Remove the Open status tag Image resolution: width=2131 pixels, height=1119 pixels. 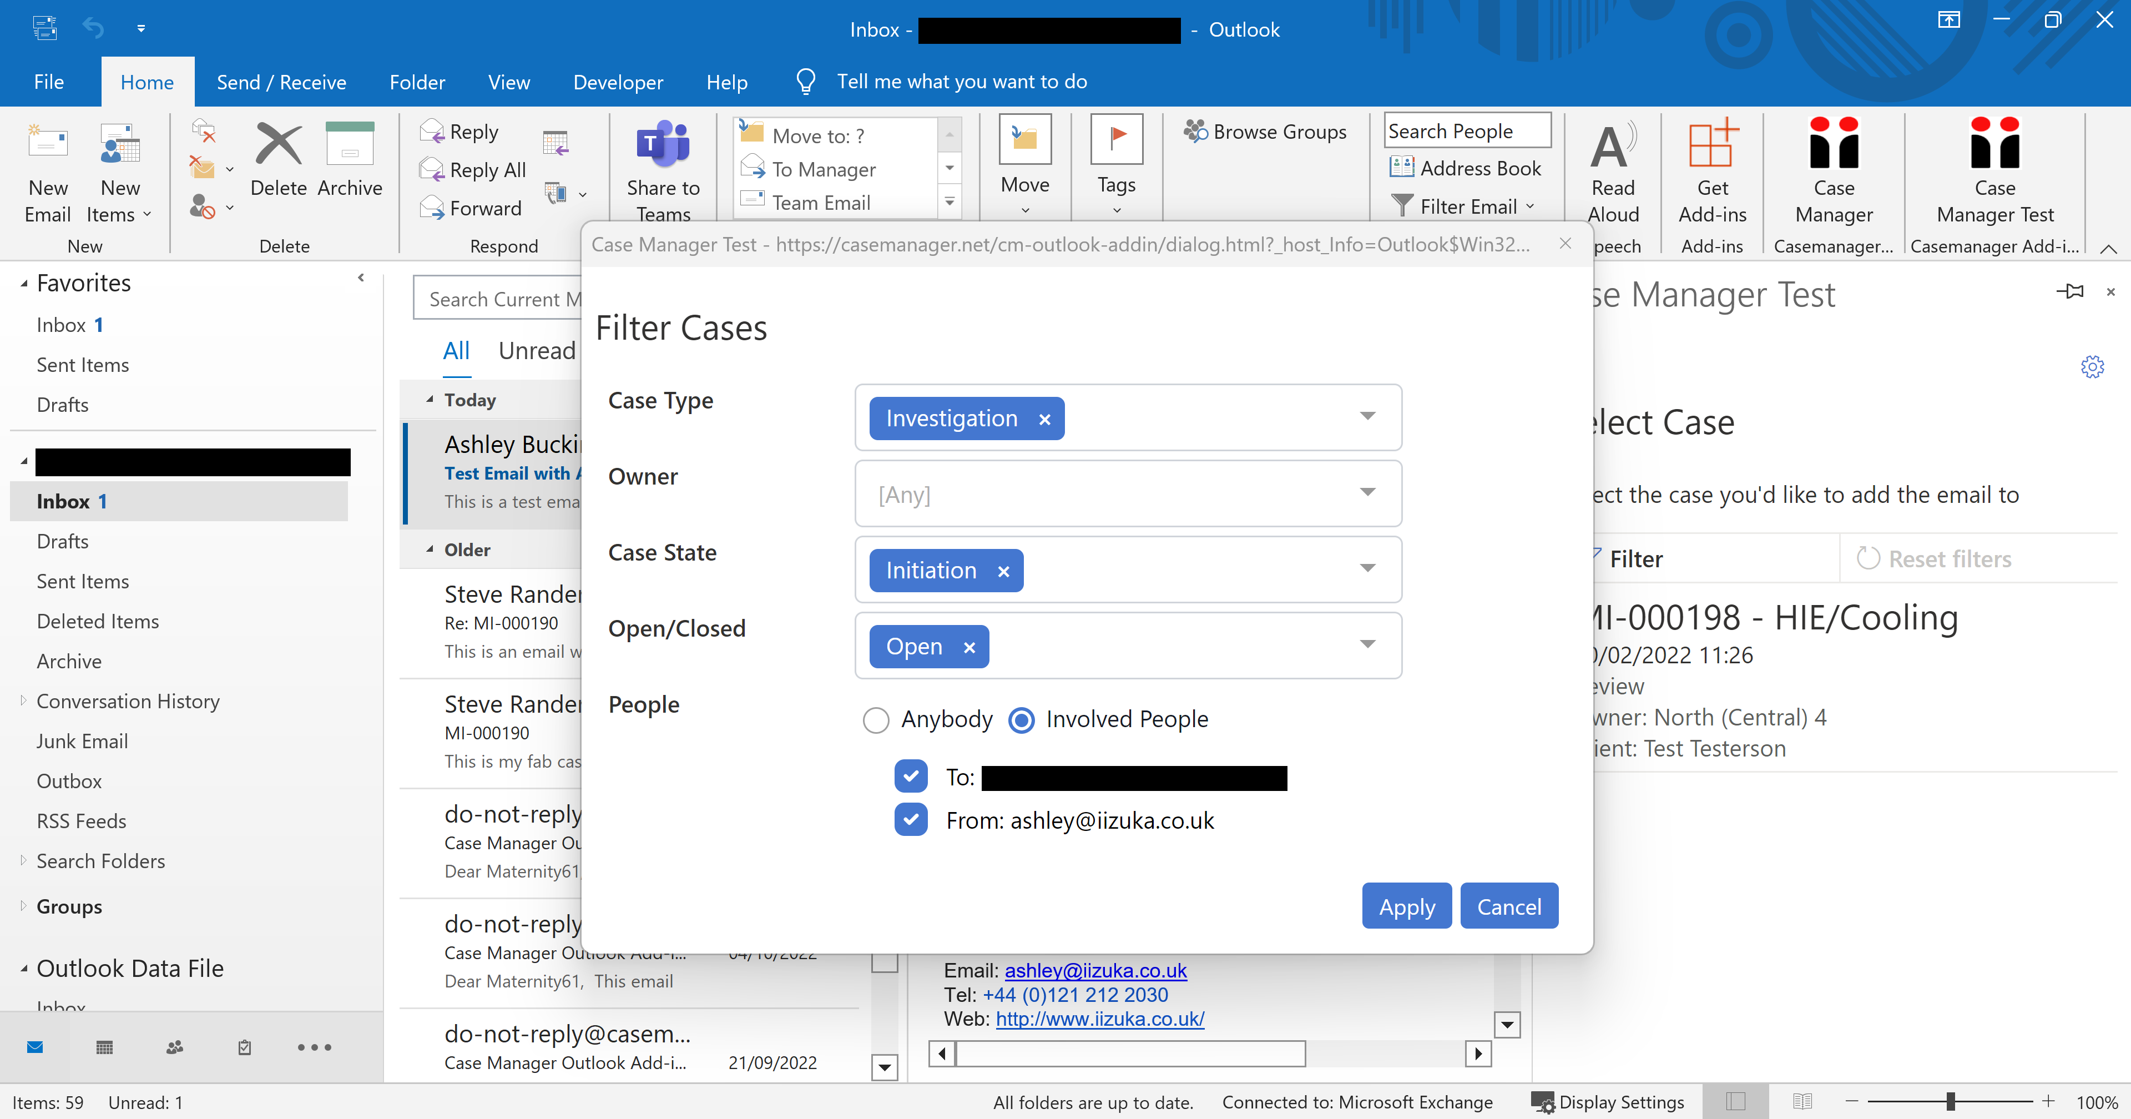pyautogui.click(x=969, y=647)
